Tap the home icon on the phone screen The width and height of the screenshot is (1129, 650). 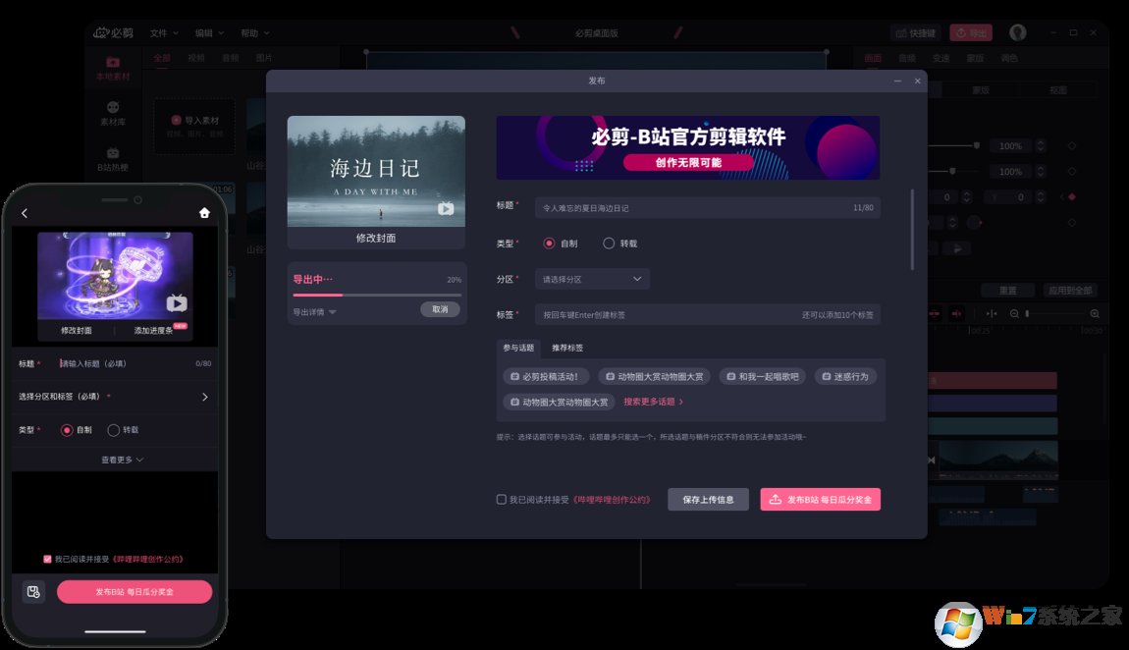tap(204, 213)
